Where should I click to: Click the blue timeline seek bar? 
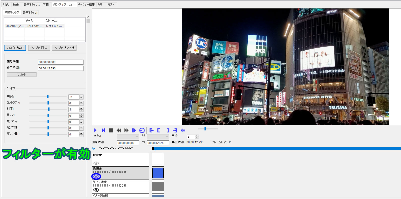[x=276, y=148]
